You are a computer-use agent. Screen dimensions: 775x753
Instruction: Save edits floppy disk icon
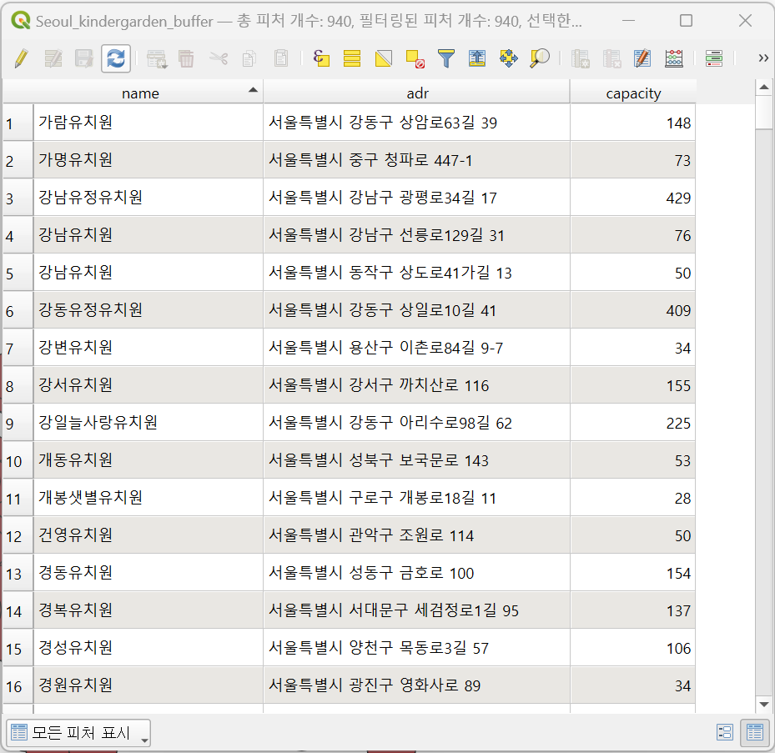click(x=84, y=59)
